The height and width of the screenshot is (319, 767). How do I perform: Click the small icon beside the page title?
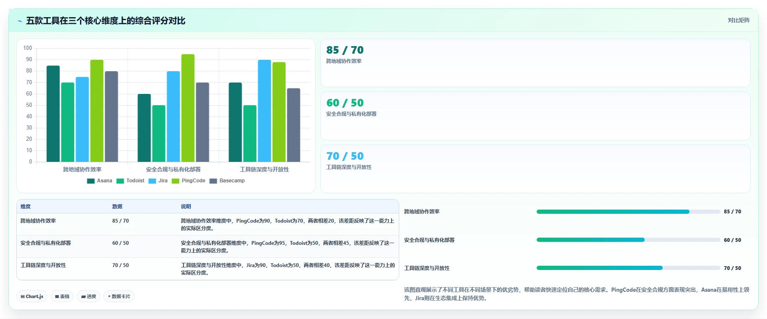20,21
